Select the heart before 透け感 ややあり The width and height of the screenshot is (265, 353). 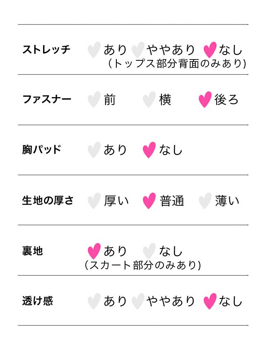point(137,301)
